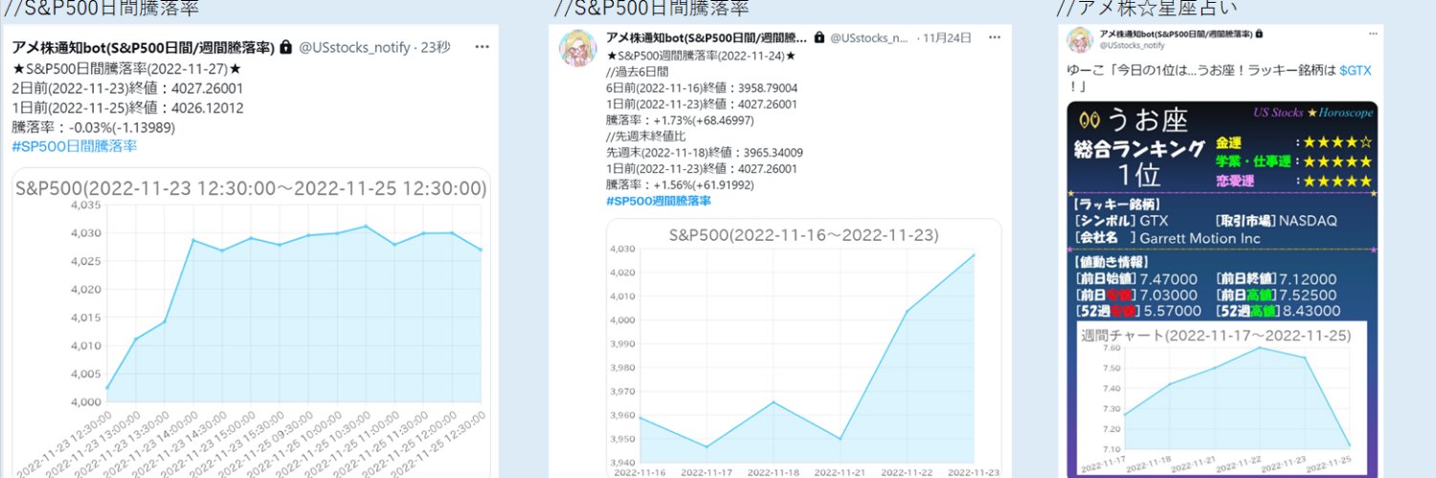Click the 恋愛運 star rating row

point(1294,180)
